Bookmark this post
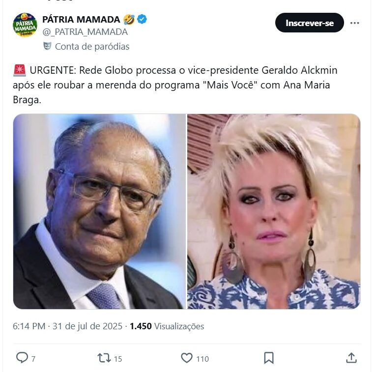Viewport: 376px width, 372px height. pos(269,358)
